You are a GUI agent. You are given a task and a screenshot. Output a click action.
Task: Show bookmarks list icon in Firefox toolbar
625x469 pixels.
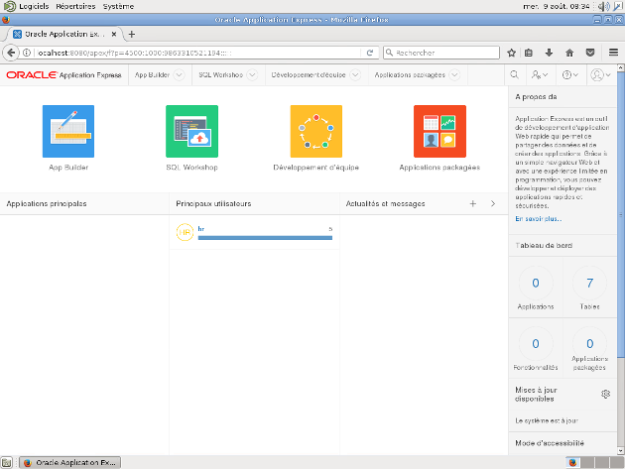529,53
